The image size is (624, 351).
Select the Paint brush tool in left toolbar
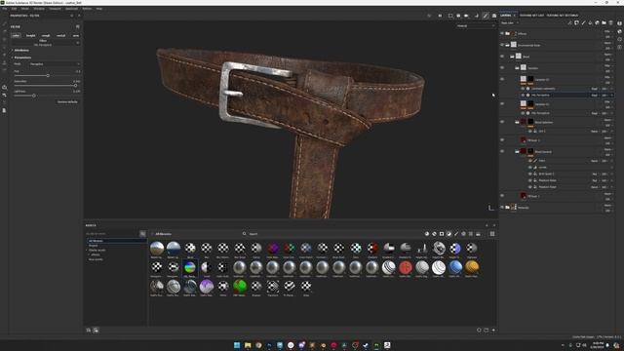(4, 24)
